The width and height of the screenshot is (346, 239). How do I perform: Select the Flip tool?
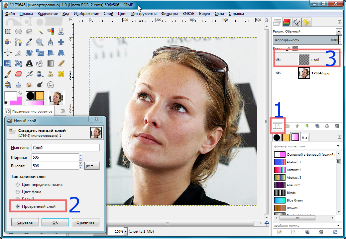(8, 63)
